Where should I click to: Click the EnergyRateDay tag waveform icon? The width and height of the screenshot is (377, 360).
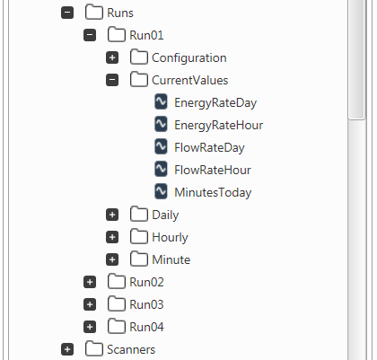click(x=161, y=102)
